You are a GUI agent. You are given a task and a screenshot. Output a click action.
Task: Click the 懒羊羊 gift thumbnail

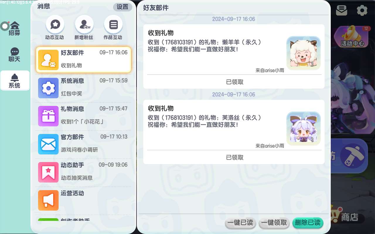pos(304,53)
